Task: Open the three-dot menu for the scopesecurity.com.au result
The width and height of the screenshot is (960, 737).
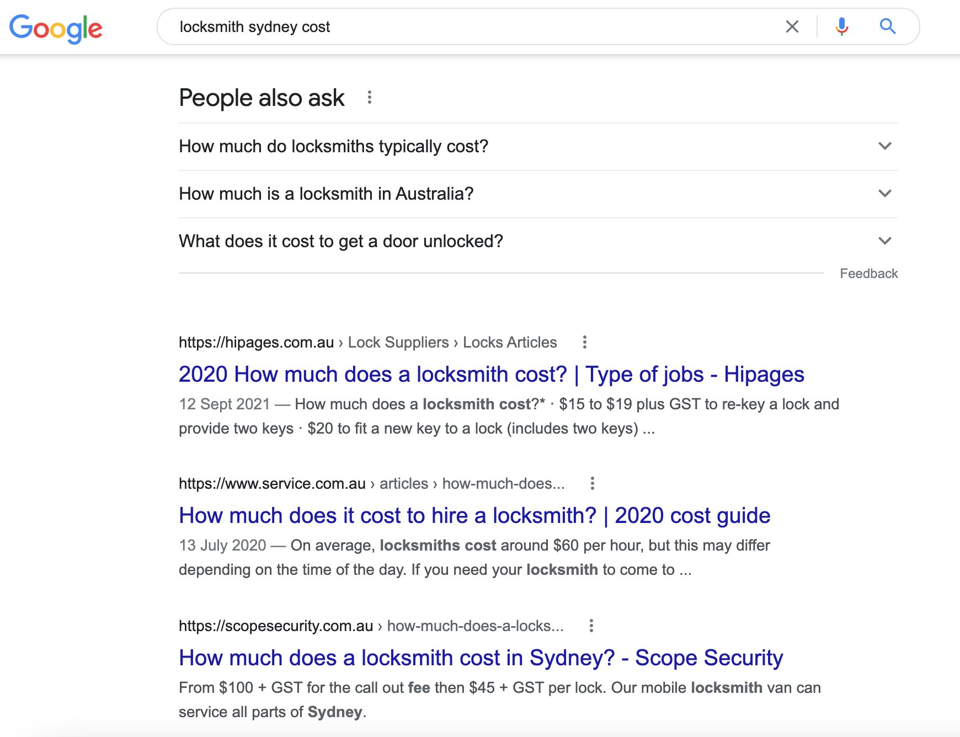Action: pyautogui.click(x=591, y=626)
